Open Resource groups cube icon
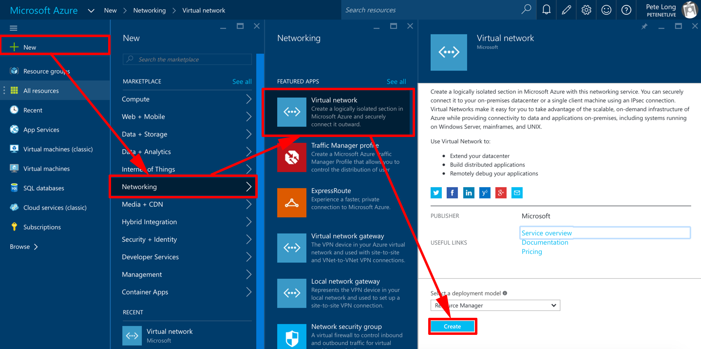This screenshot has height=349, width=701. (x=14, y=71)
